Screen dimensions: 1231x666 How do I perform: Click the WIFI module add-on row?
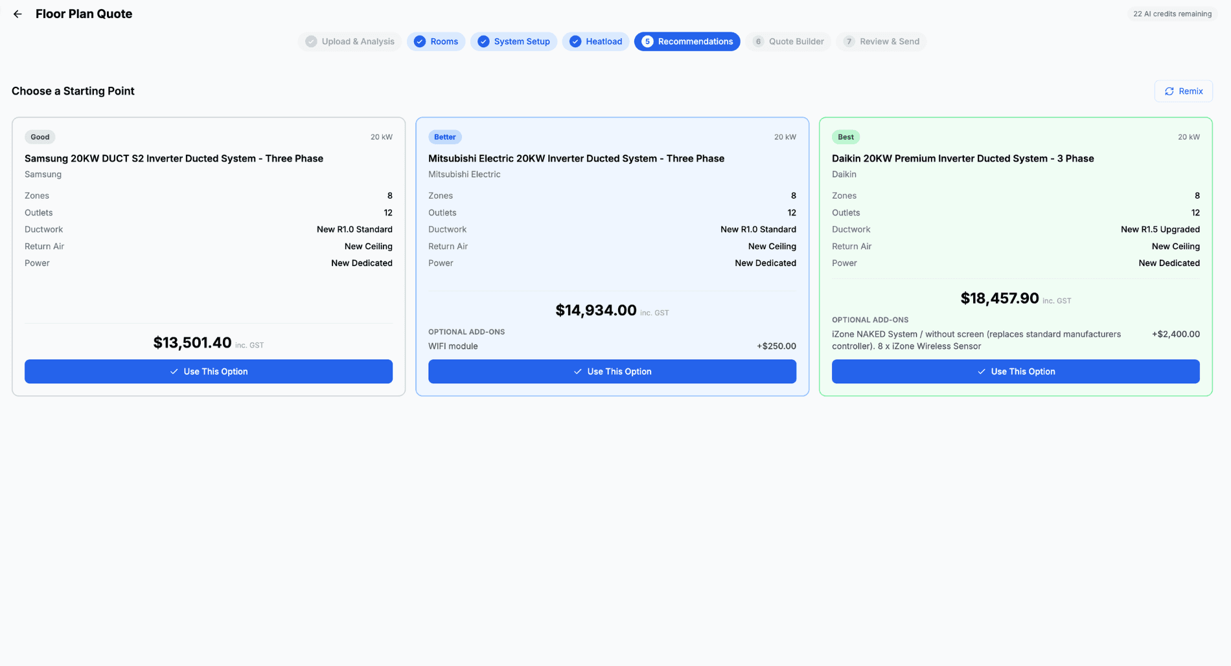612,346
